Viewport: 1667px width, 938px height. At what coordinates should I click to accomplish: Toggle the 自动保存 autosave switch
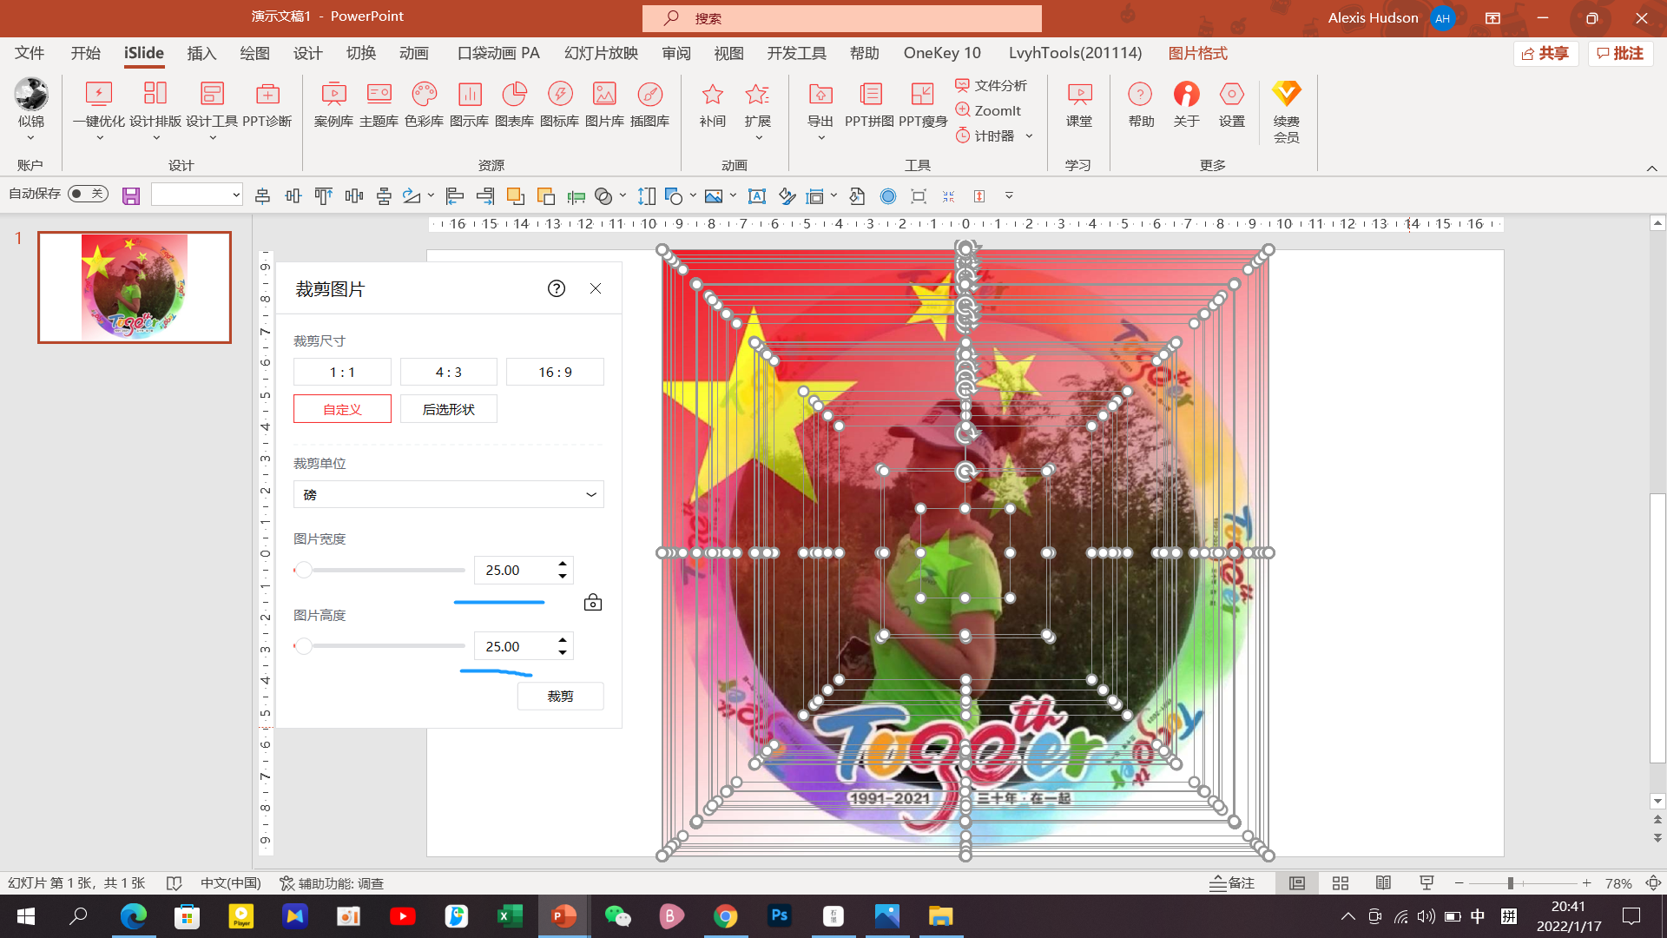pyautogui.click(x=88, y=194)
